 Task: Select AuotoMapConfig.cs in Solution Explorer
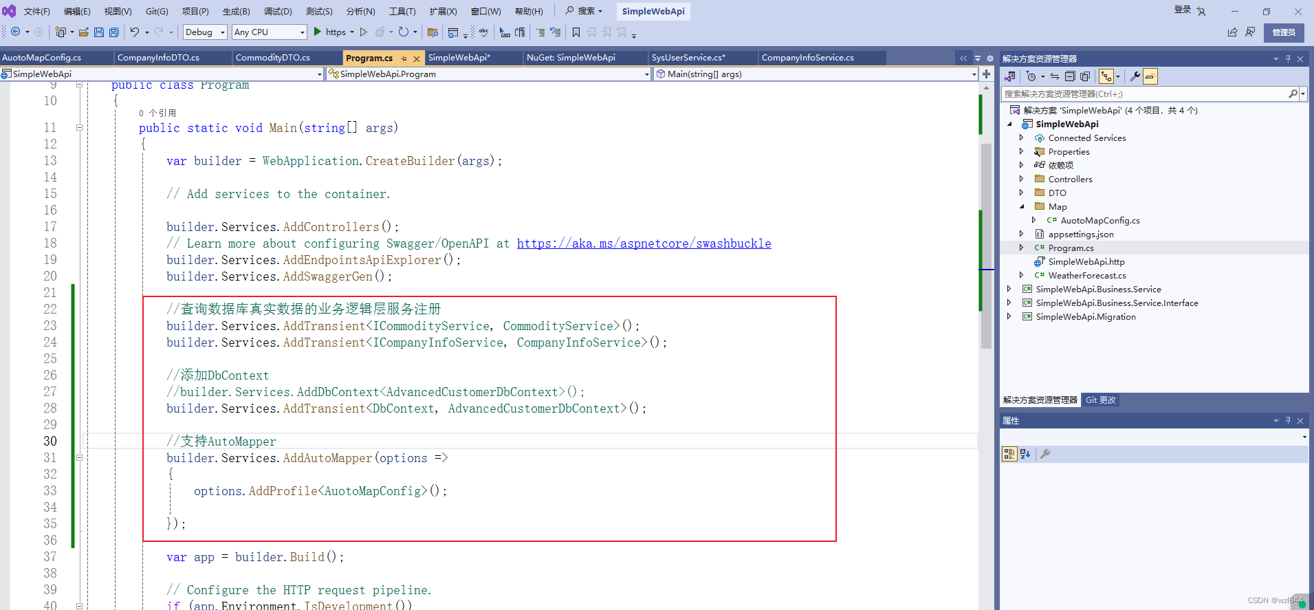1099,220
